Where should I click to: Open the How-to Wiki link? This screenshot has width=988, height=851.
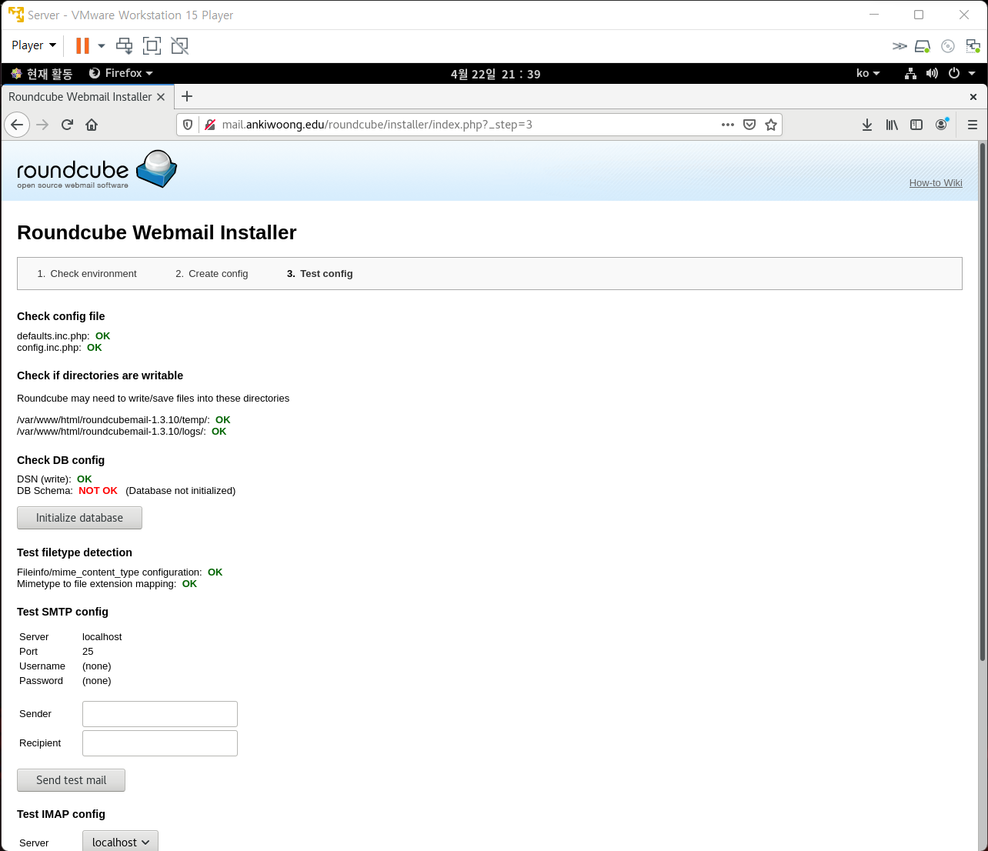click(x=936, y=183)
